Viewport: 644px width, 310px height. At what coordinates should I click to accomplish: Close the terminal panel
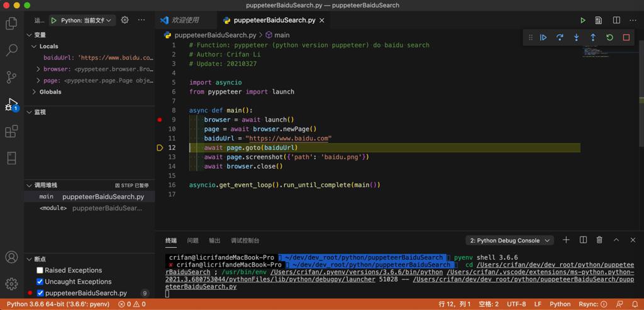coord(633,240)
